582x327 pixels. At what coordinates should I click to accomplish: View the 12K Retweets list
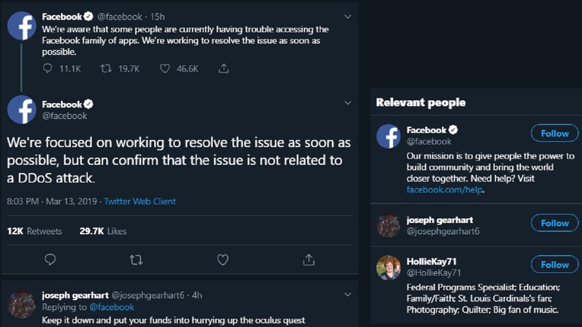click(35, 231)
